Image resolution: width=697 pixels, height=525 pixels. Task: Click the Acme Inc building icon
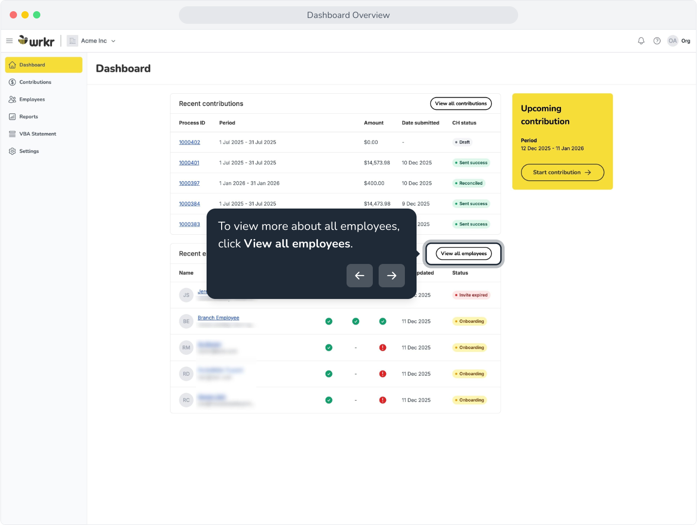click(72, 41)
